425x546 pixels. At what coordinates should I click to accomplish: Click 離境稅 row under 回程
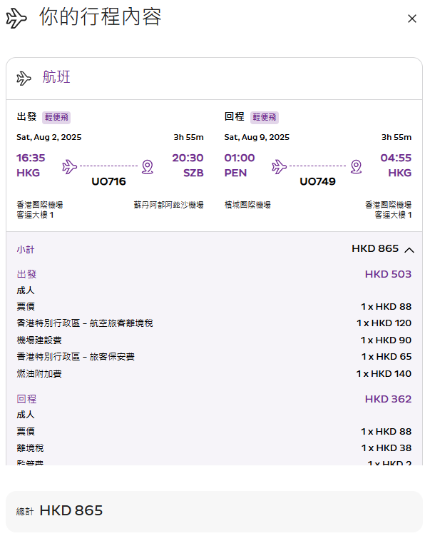214,448
